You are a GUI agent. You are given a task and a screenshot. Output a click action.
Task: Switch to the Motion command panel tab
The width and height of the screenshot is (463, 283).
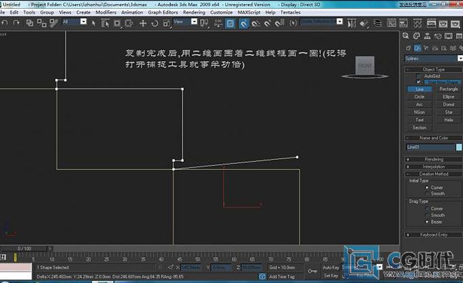[438, 36]
